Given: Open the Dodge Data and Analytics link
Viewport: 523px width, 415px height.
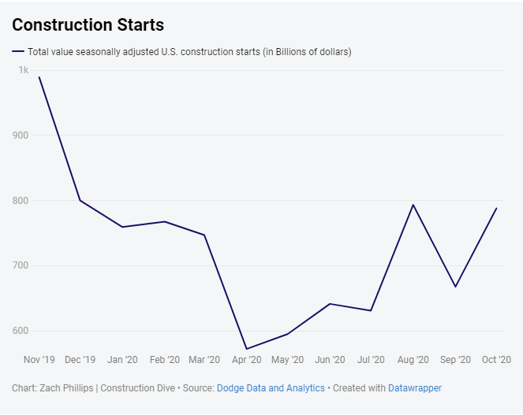Looking at the screenshot, I should 271,388.
